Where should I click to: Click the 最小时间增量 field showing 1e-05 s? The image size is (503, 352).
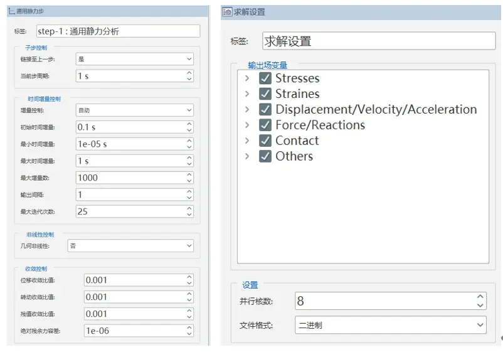point(135,144)
